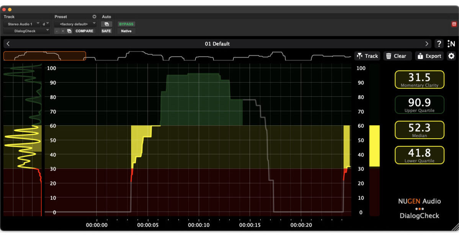The width and height of the screenshot is (459, 235).
Task: Click the Track button
Action: coord(367,56)
